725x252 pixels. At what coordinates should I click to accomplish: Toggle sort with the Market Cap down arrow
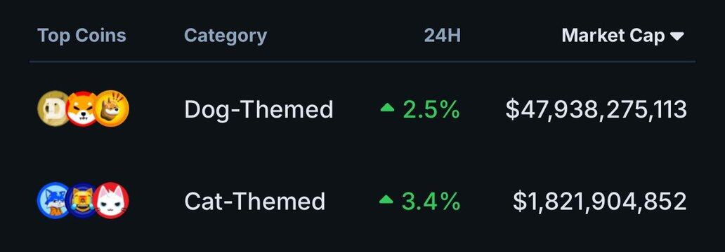[677, 36]
